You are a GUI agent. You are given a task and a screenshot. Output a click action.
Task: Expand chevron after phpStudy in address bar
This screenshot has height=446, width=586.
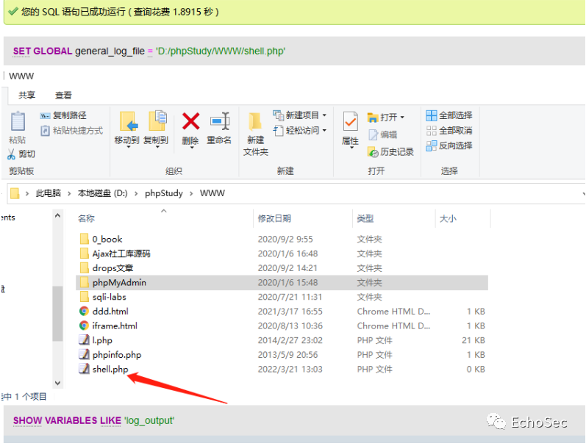point(191,193)
